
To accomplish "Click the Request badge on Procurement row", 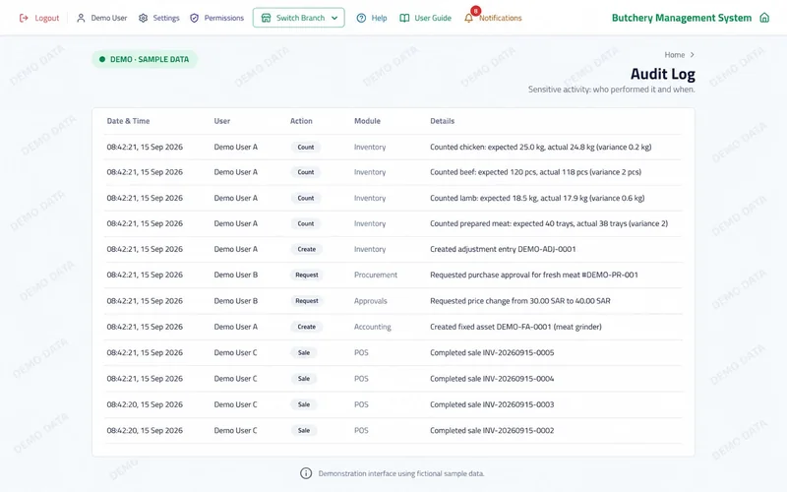I will pos(307,276).
